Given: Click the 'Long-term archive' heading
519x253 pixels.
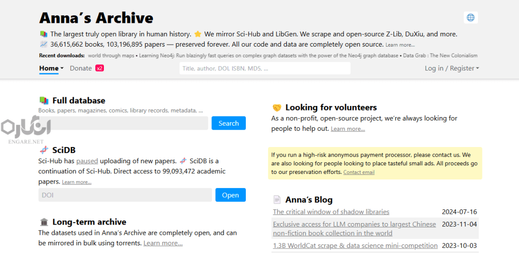Looking at the screenshot, I should click(89, 222).
